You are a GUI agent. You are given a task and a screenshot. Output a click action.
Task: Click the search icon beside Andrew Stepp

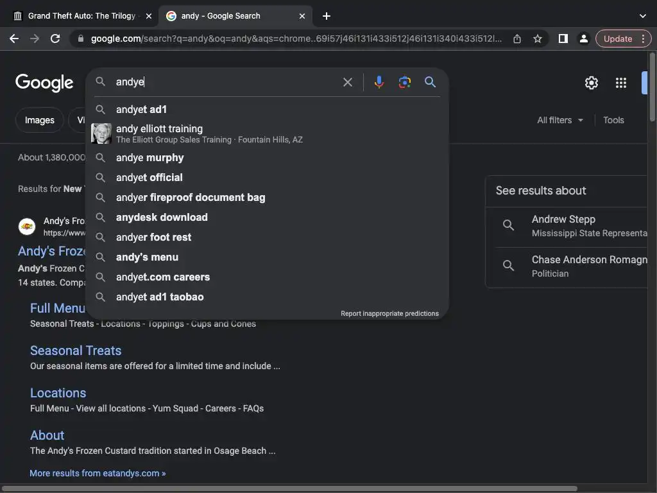point(508,225)
